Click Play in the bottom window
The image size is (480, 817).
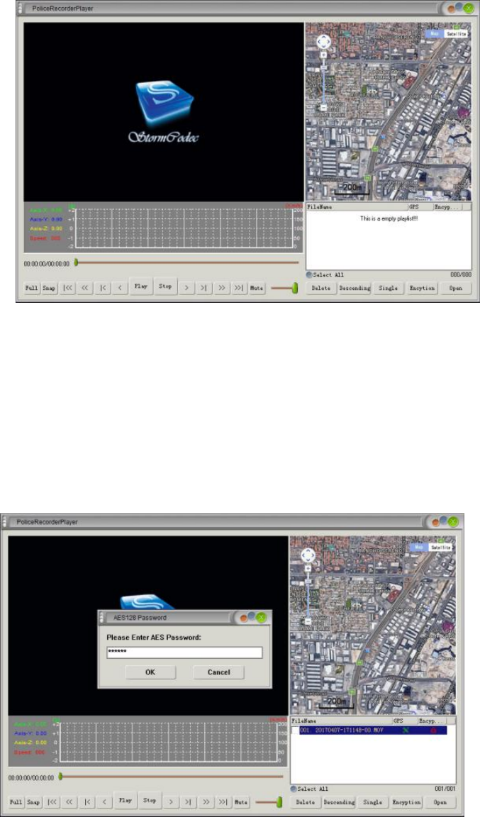click(x=125, y=801)
